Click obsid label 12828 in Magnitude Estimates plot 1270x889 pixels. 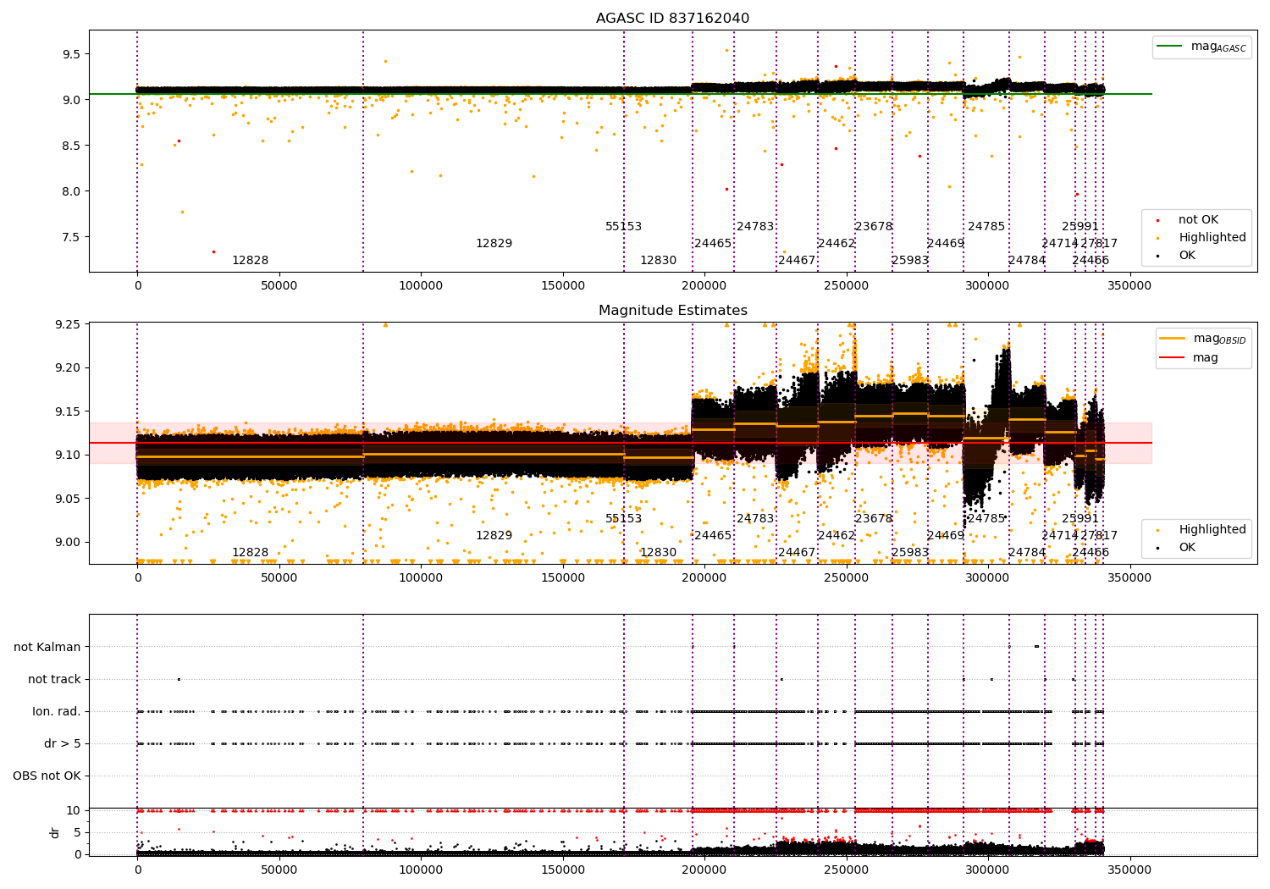[x=250, y=553]
